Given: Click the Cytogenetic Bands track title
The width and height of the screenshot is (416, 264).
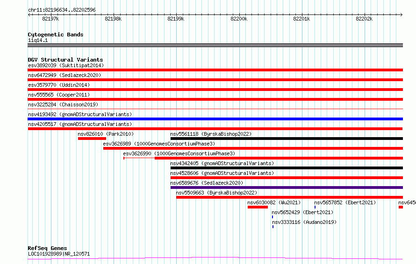Looking at the screenshot, I should (x=56, y=35).
